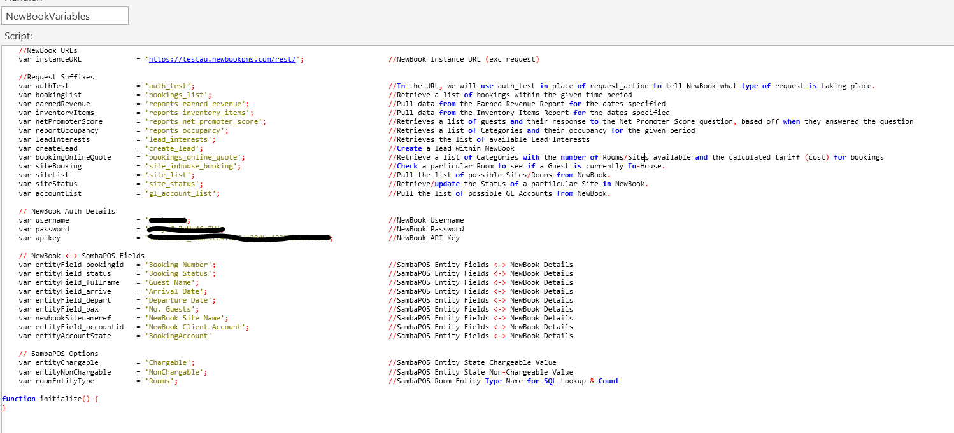
Task: Click the 'reports_earned_revenue' string value
Action: click(196, 104)
